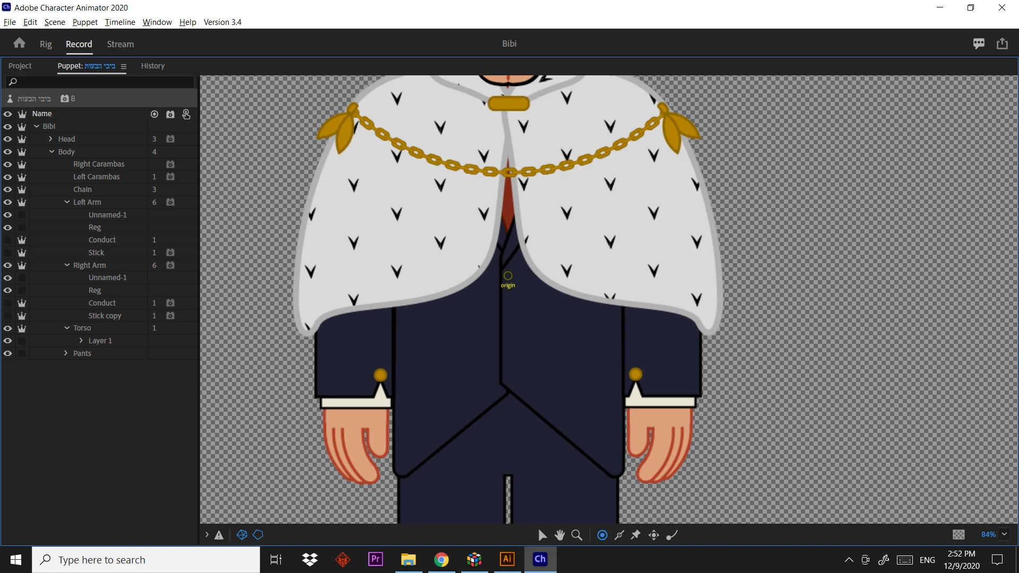Collapse the Right Arm group
The height and width of the screenshot is (573, 1019).
(x=67, y=265)
